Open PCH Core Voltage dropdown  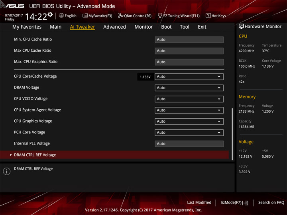189,133
